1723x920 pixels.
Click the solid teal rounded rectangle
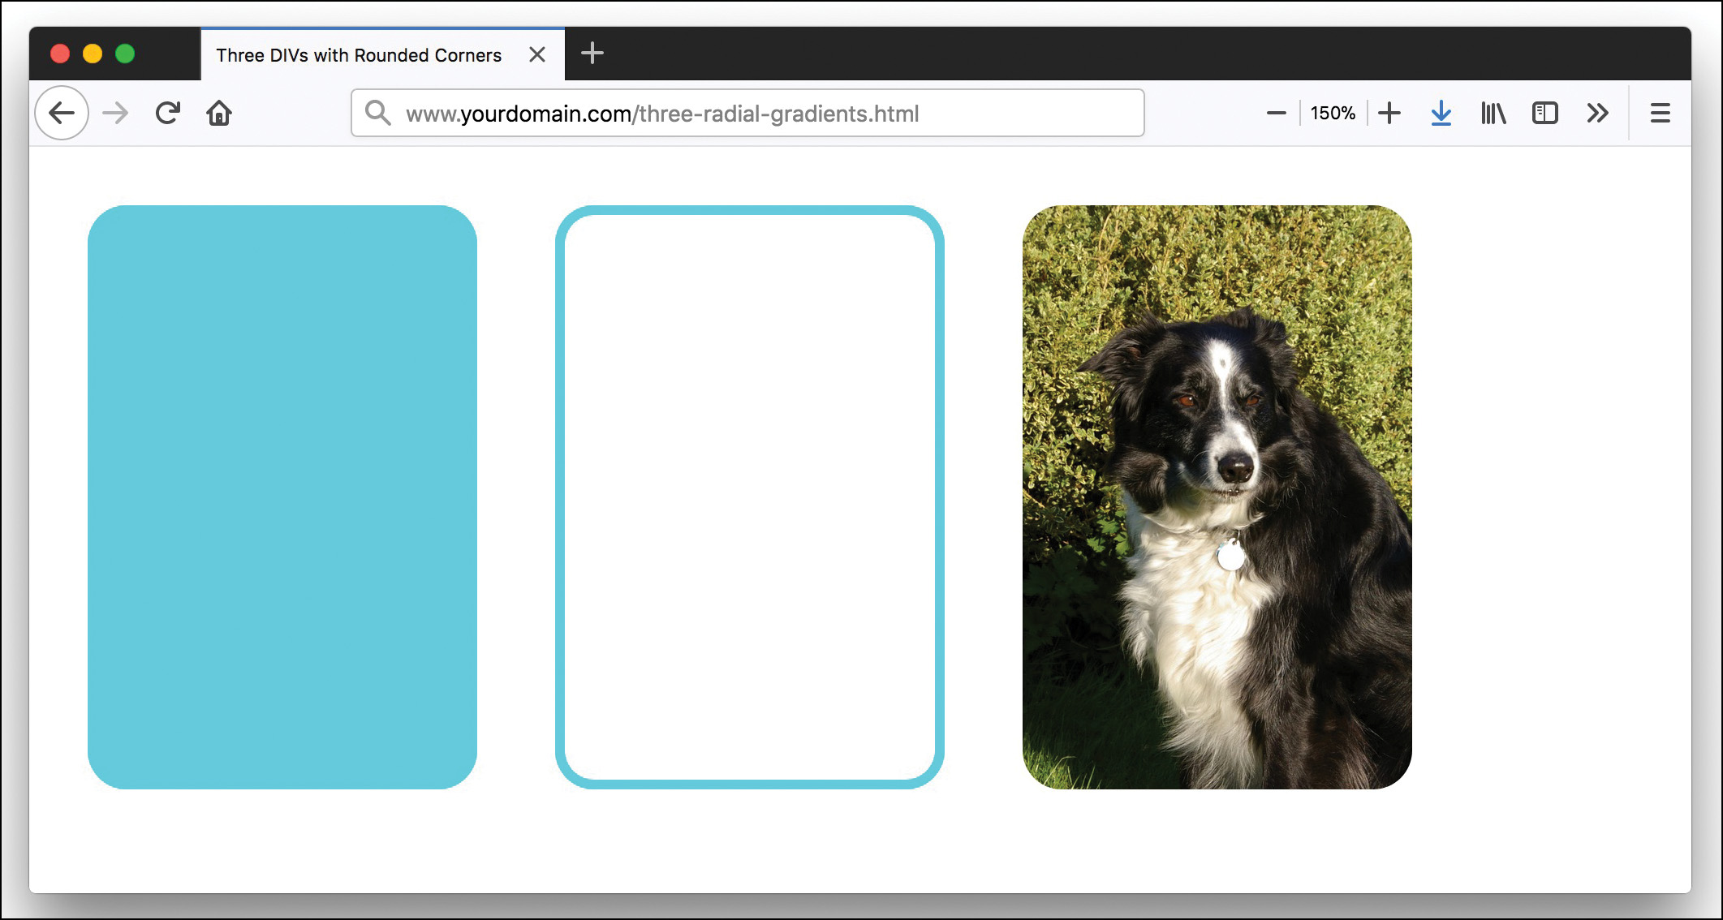coord(283,497)
